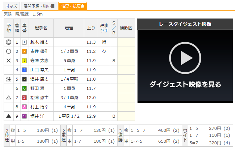Click car number 1 white badge

click(24, 42)
